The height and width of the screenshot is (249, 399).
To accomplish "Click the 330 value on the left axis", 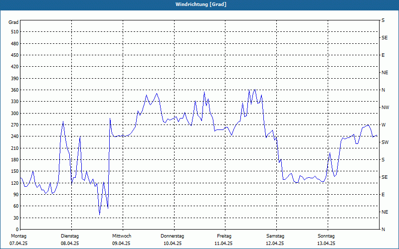I will click(x=15, y=102).
